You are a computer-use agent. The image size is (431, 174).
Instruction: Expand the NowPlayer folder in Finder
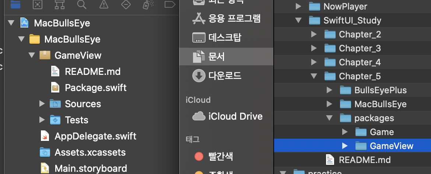[298, 7]
